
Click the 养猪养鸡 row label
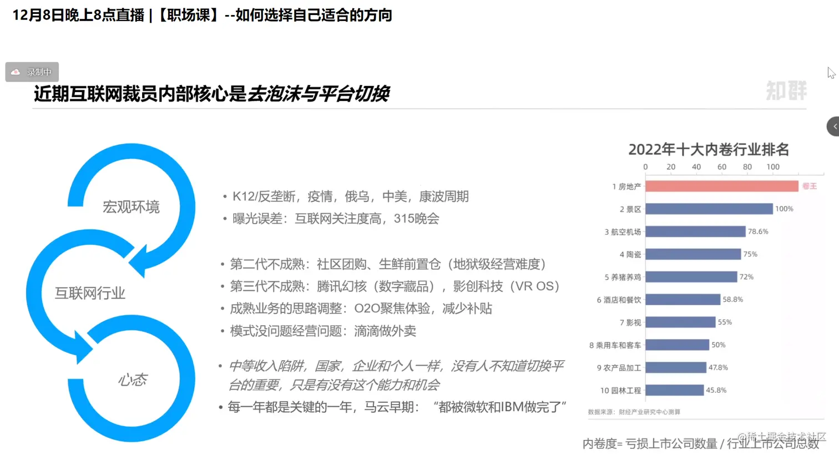623,277
